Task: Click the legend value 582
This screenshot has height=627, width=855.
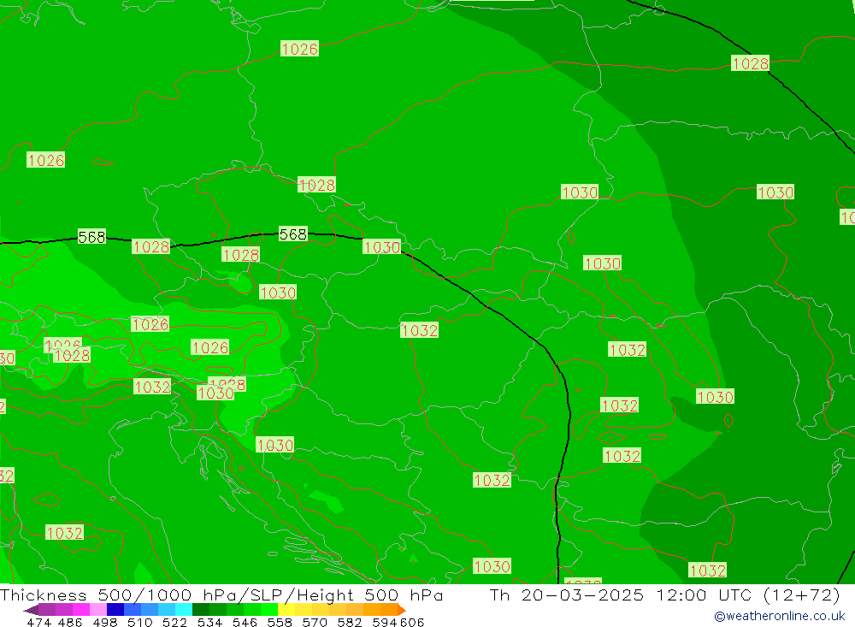Action: (350, 622)
